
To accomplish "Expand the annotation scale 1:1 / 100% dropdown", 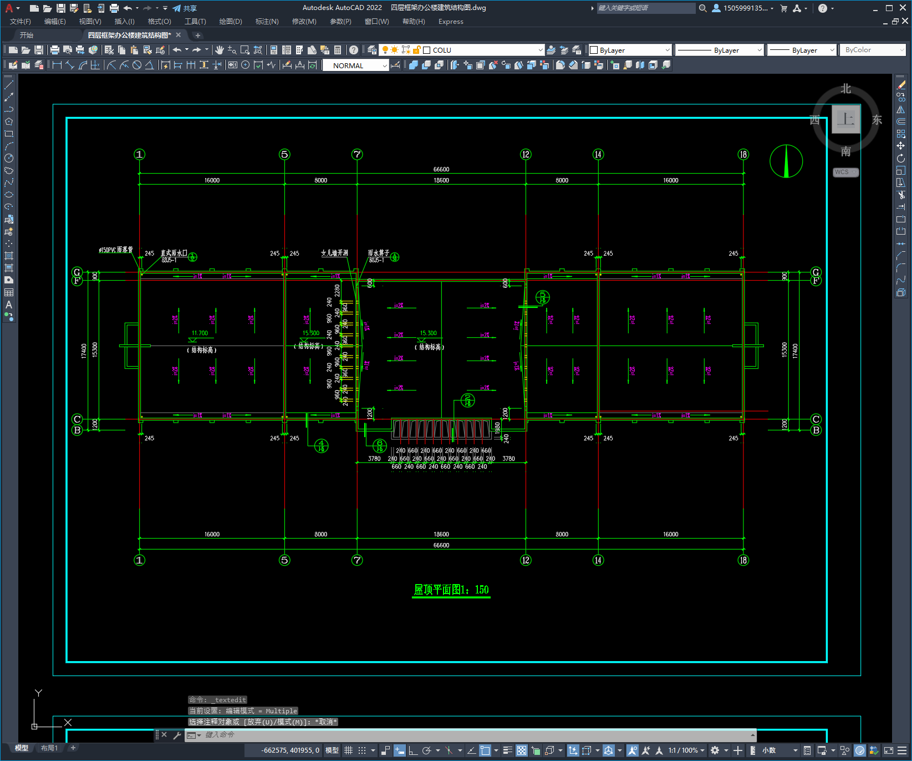I will (686, 750).
